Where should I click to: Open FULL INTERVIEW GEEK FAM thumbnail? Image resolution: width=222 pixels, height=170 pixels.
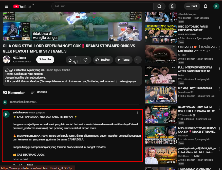161,75
